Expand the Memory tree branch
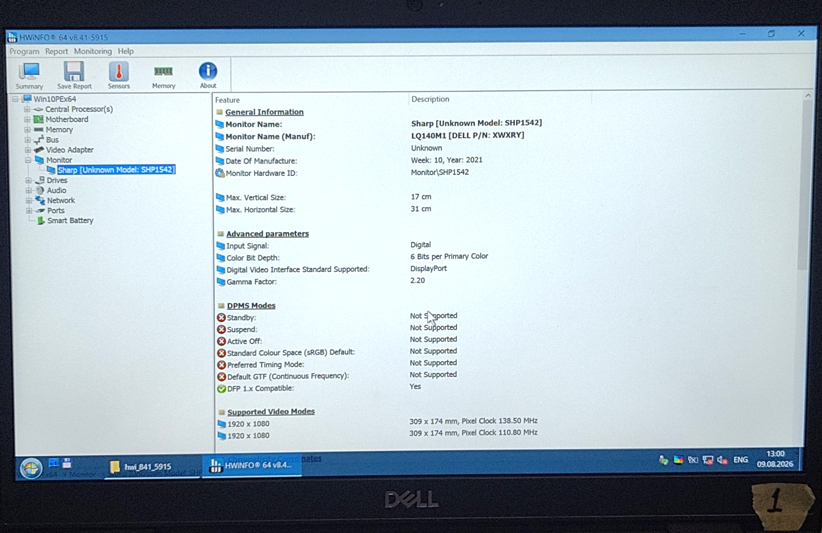 27,130
